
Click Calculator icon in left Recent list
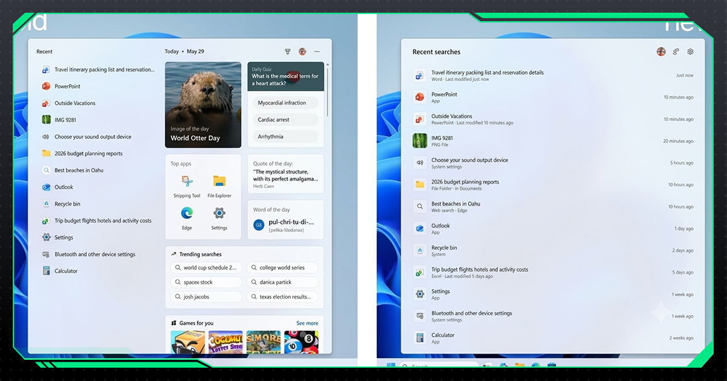[x=46, y=271]
